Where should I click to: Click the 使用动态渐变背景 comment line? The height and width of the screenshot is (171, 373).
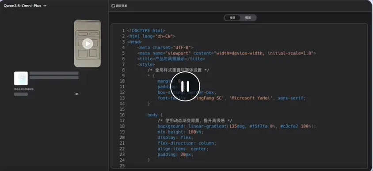pyautogui.click(x=195, y=120)
